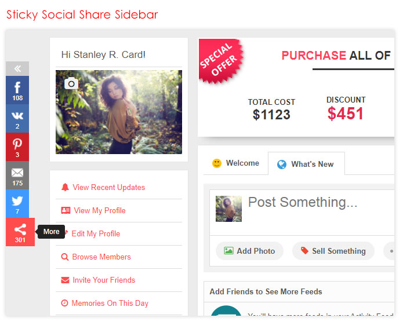Click the VK share icon

17,118
